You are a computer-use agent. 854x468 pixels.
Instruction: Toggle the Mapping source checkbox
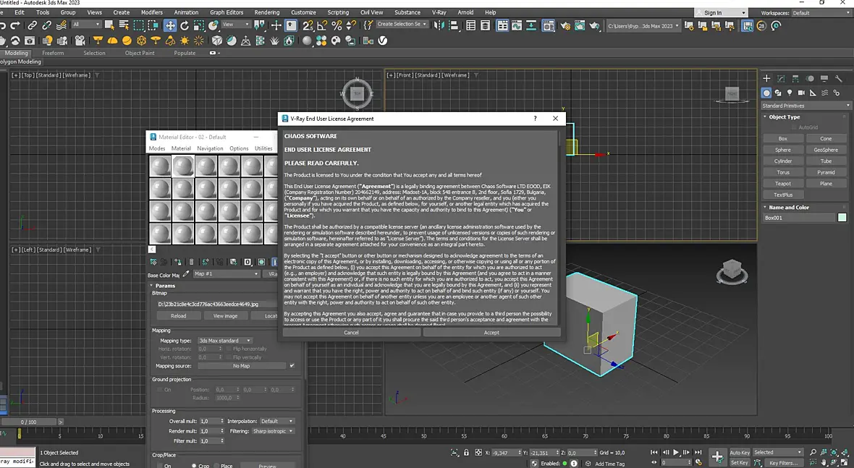click(292, 366)
